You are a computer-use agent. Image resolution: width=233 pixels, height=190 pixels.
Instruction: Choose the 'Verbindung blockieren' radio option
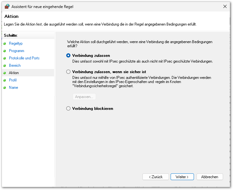(x=68, y=109)
